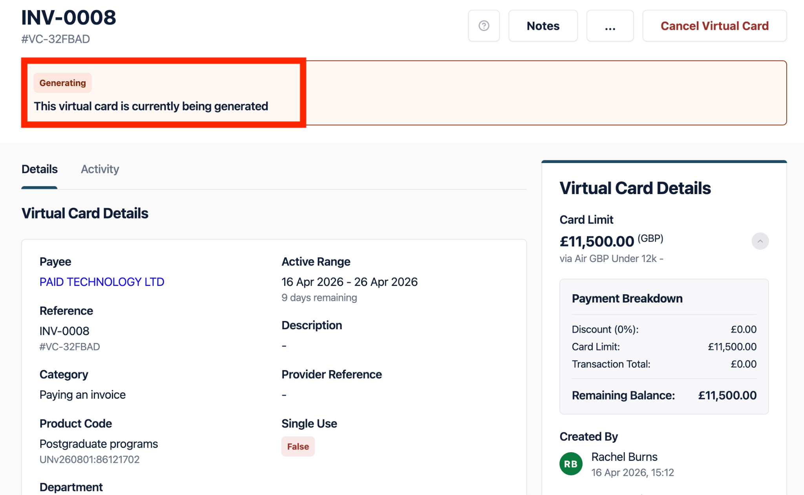The width and height of the screenshot is (804, 495).
Task: Click the Rachel Burns creator name
Action: (x=624, y=457)
